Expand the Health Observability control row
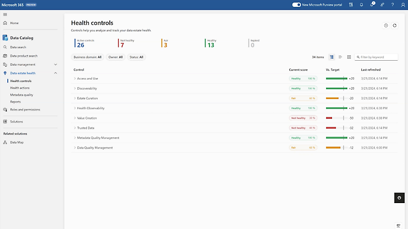408x229 pixels. pos(75,108)
